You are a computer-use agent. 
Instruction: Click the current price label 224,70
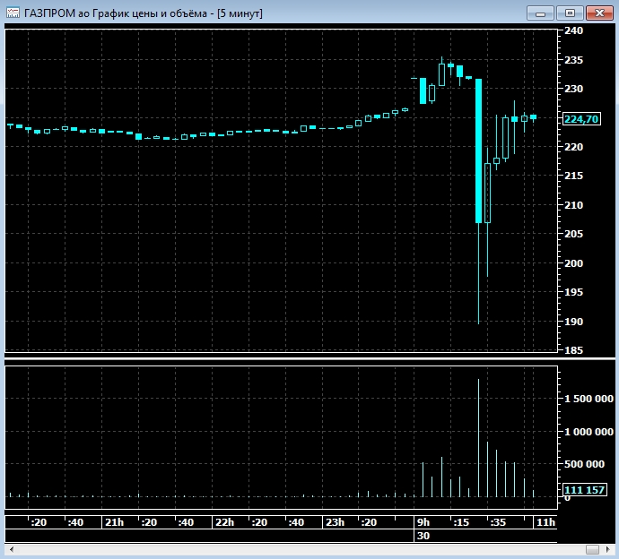pos(582,118)
